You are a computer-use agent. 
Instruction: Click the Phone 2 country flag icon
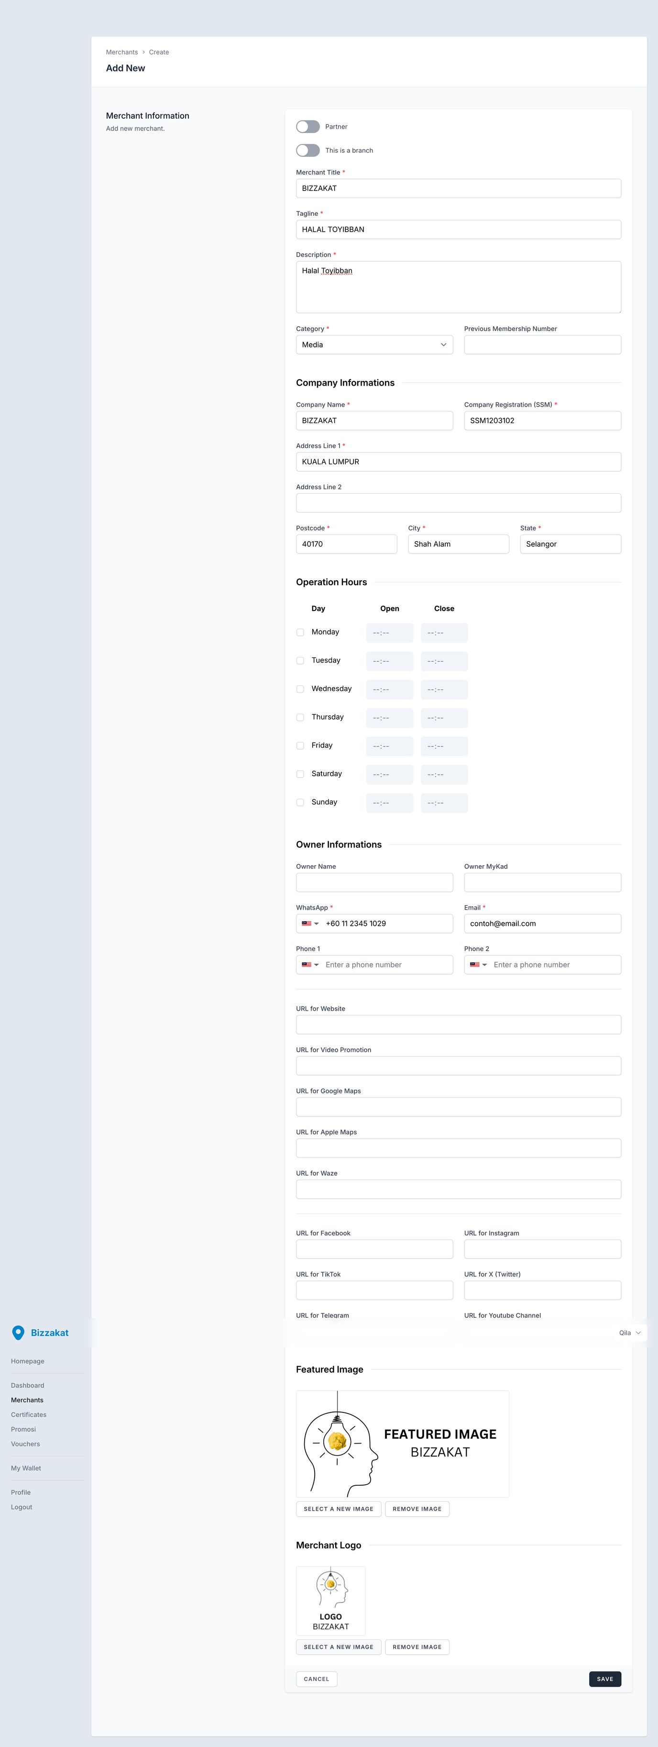(475, 964)
